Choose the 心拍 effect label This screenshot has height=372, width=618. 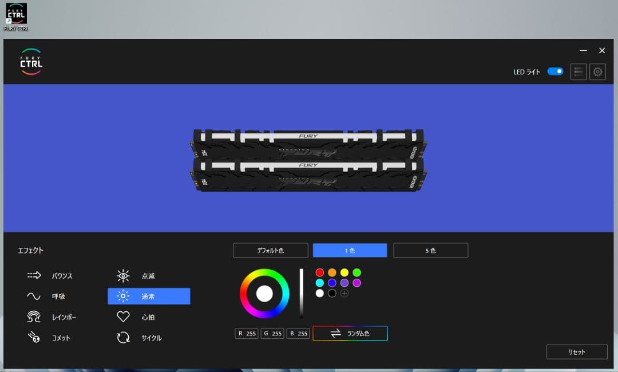coord(148,317)
